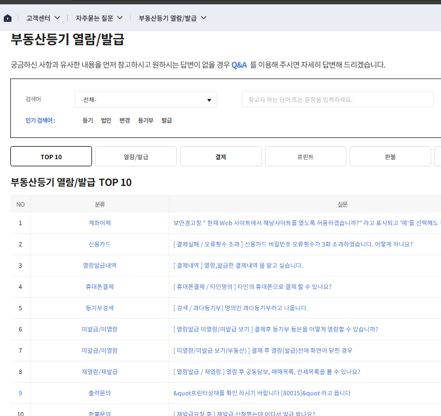
Task: Open the 환불 category tab
Action: 390,156
